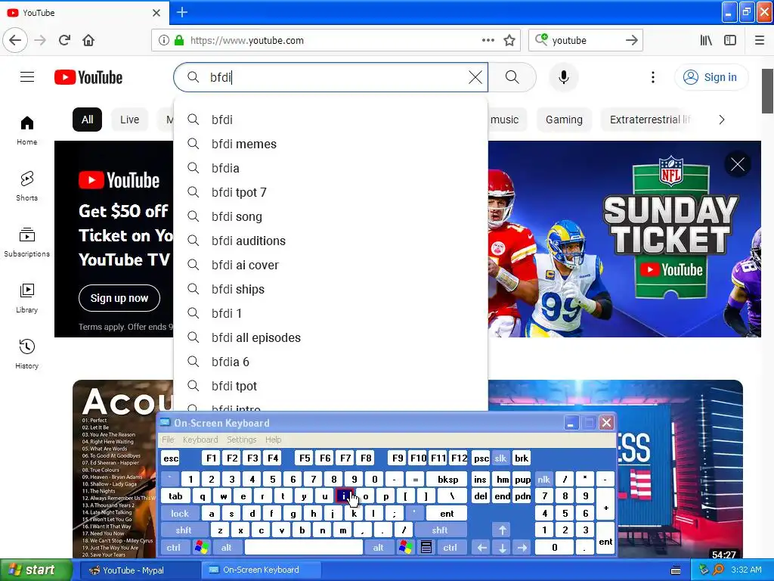Open Settings menu in On-Screen Keyboard

point(242,440)
